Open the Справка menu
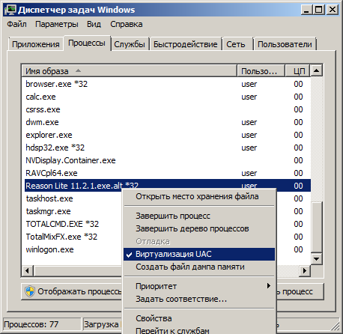 click(127, 24)
